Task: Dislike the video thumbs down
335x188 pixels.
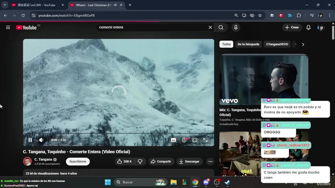Action: [140, 162]
